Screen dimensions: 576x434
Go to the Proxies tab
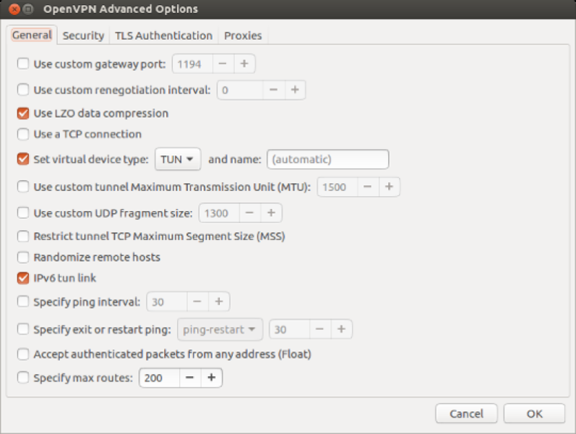tap(243, 35)
